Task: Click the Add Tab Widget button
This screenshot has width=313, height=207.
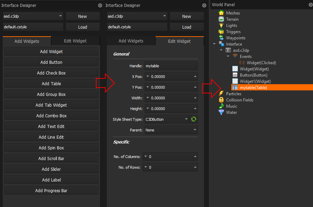Action: click(x=51, y=105)
